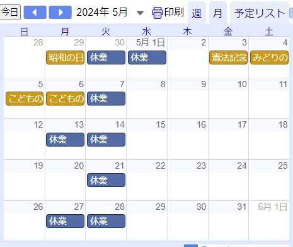Select date 15 in the calendar
Image resolution: width=293 pixels, height=247 pixels.
[161, 124]
